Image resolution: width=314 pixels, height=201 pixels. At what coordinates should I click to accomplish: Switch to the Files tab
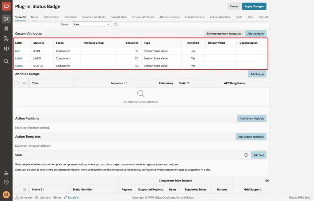click(x=250, y=17)
